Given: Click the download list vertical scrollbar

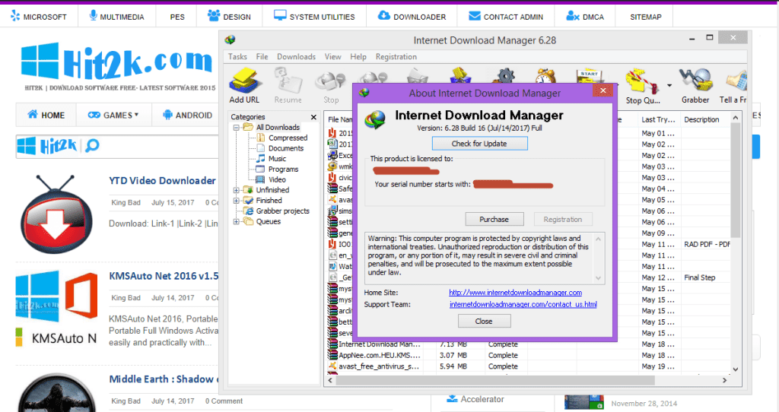Looking at the screenshot, I should pyautogui.click(x=736, y=179).
